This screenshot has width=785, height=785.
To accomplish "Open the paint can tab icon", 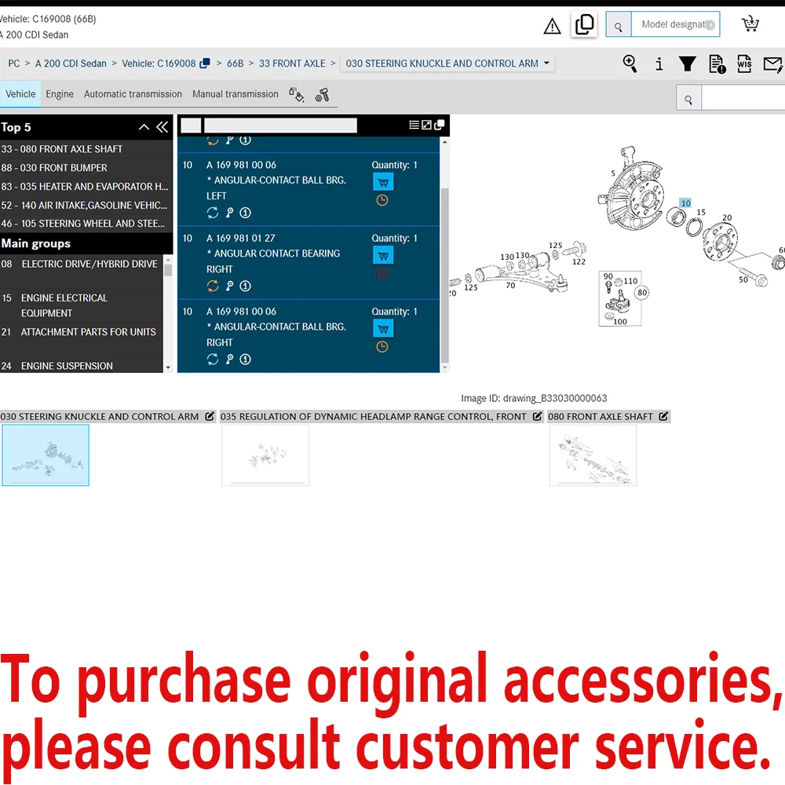I will [296, 94].
